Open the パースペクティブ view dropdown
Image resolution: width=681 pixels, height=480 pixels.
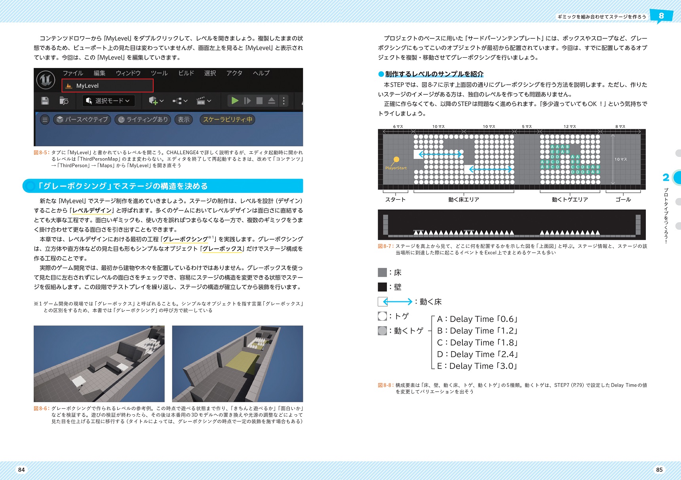coord(82,119)
